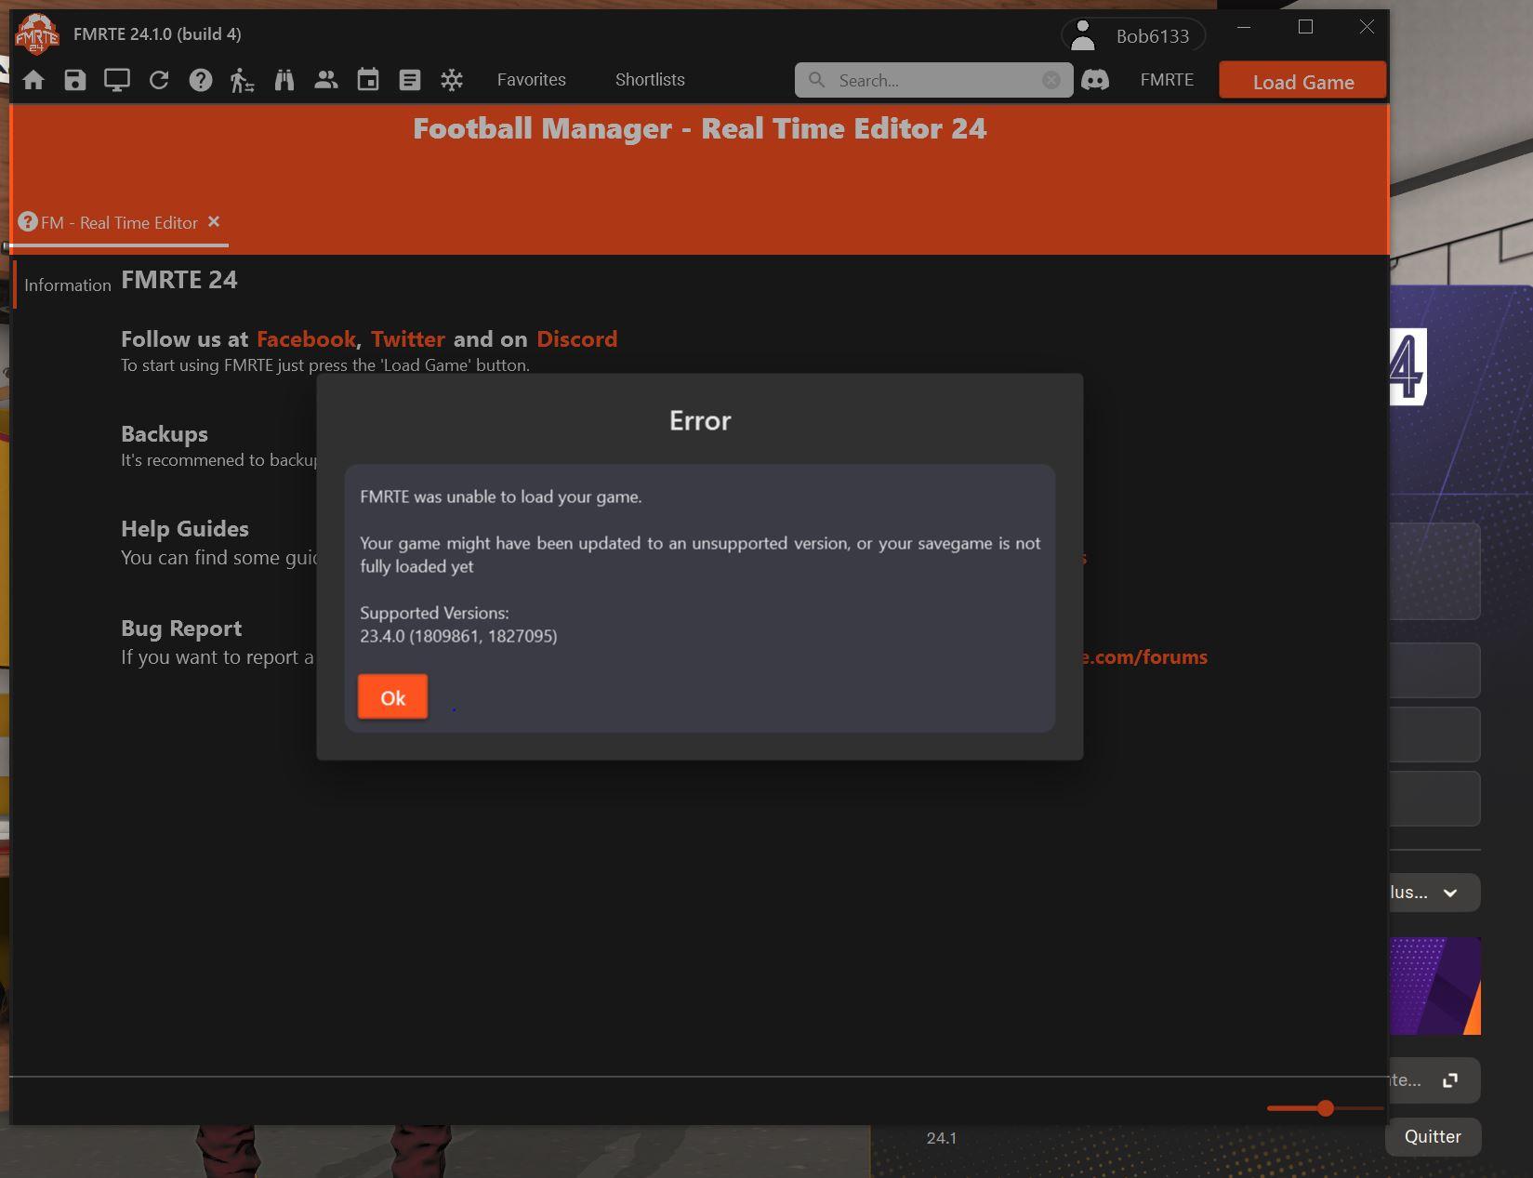Dismiss the error with Ok button
Image resolution: width=1533 pixels, height=1178 pixels.
click(392, 697)
